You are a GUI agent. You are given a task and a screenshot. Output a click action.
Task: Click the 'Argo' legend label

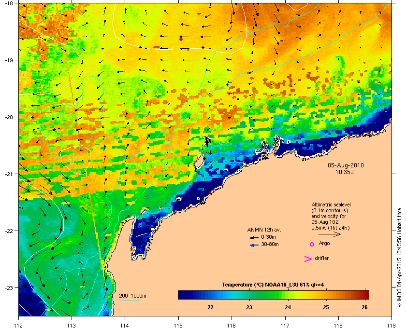(324, 244)
